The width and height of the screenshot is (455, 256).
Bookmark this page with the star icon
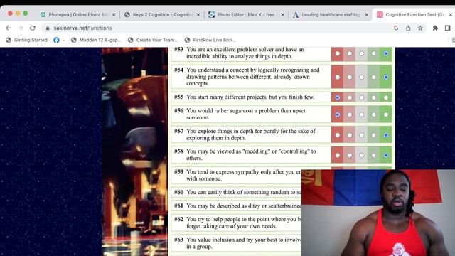[x=420, y=28]
